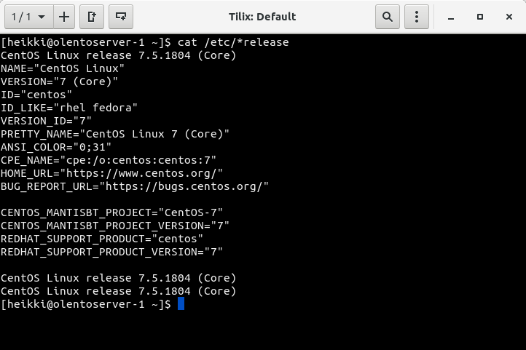Click the blue terminal cursor block

181,304
